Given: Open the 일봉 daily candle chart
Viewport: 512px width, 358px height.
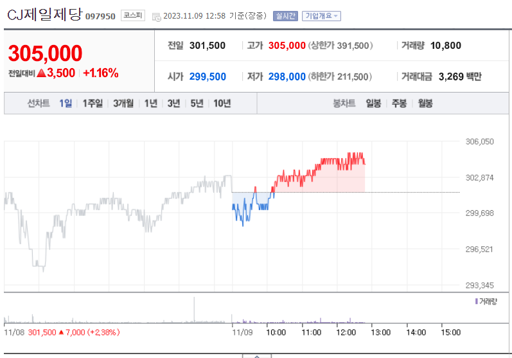Looking at the screenshot, I should tap(373, 103).
